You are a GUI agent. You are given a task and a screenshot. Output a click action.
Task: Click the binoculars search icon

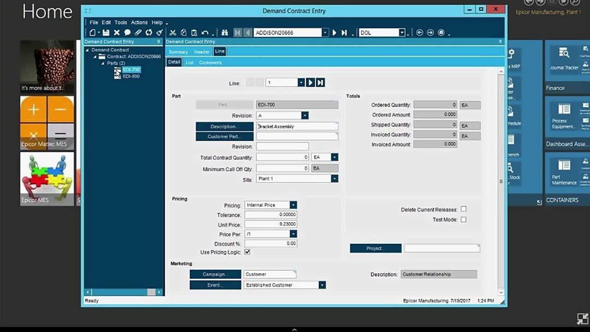225,33
